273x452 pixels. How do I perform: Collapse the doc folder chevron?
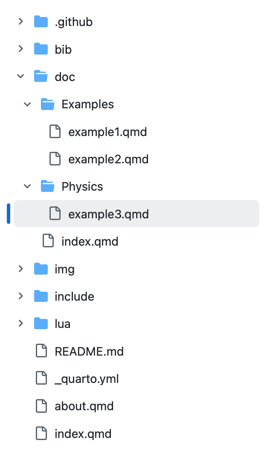[x=20, y=77]
